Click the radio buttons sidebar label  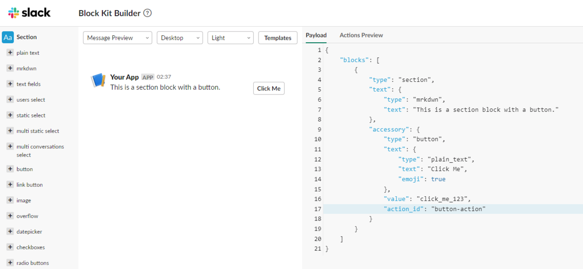[33, 262]
